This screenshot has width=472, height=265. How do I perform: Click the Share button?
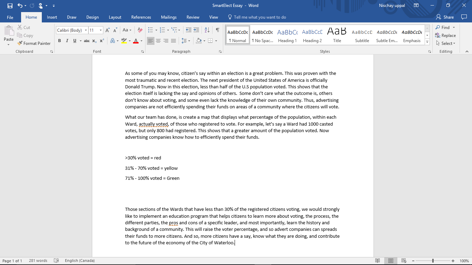pos(445,17)
